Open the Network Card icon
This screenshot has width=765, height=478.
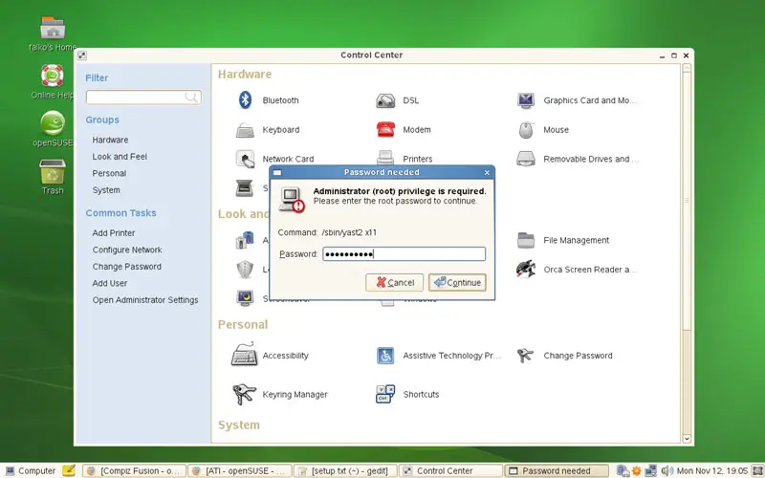click(245, 159)
